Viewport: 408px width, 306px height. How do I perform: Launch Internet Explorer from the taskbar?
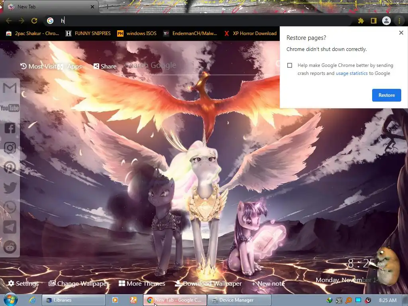pos(32,300)
